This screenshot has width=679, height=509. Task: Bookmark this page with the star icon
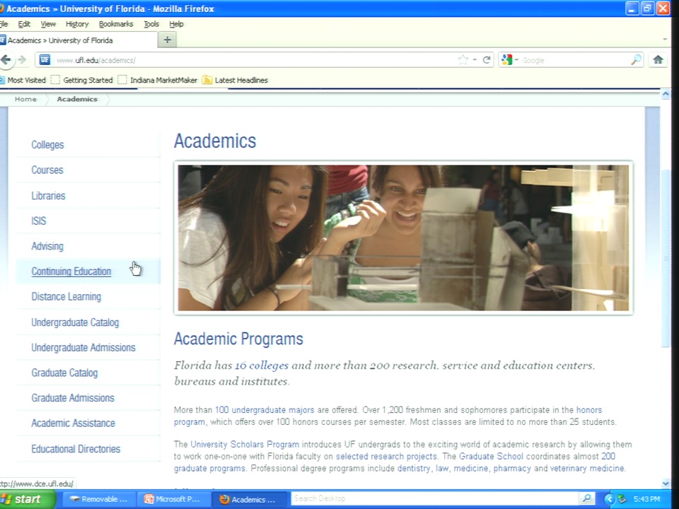(x=463, y=59)
